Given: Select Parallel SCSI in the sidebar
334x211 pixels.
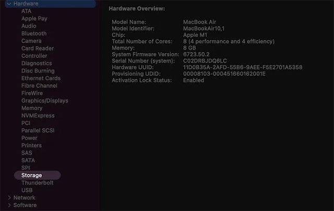Looking at the screenshot, I should pyautogui.click(x=38, y=130).
